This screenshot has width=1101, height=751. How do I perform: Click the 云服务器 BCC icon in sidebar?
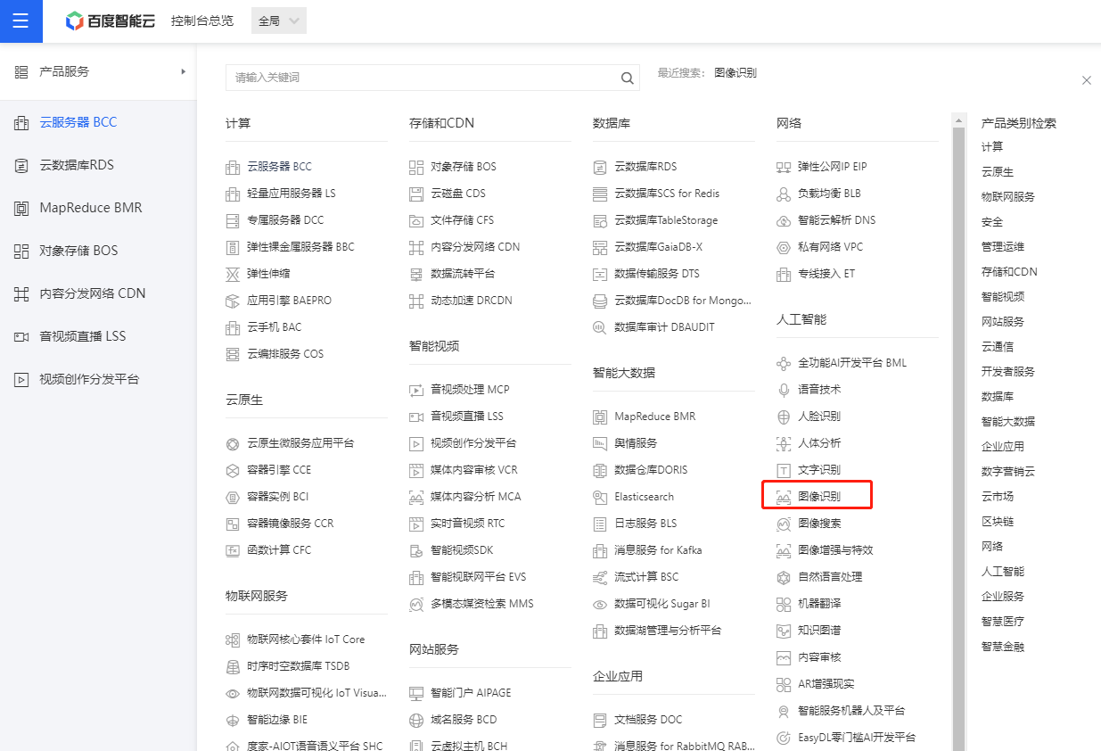coord(21,122)
